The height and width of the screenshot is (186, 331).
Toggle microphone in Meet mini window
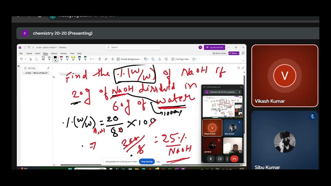(x=211, y=159)
